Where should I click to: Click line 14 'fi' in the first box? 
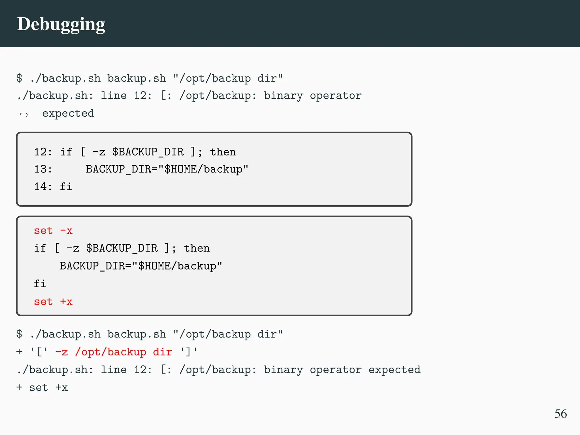66,187
